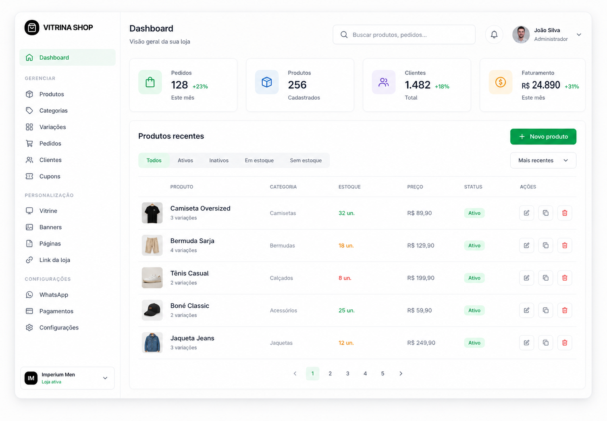Image resolution: width=607 pixels, height=421 pixels.
Task: Go to page 3 of products
Action: click(347, 373)
